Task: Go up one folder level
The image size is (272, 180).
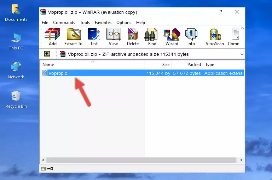Action: (x=47, y=54)
